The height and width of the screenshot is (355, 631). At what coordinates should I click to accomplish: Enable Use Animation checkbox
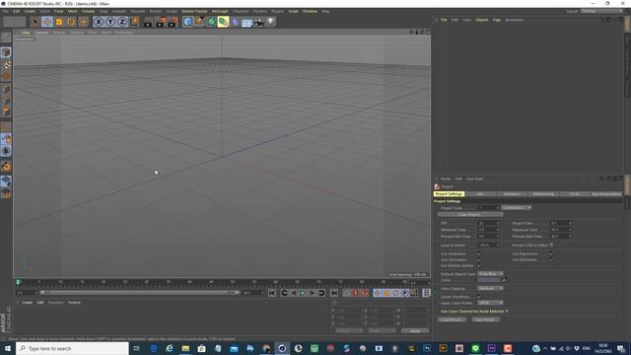click(479, 254)
